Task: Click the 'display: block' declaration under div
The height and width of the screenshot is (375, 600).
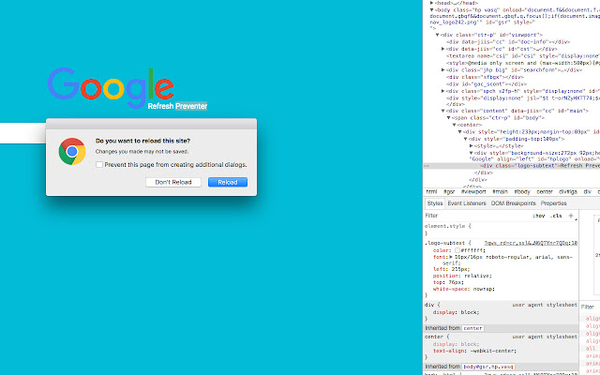Action: pyautogui.click(x=457, y=312)
